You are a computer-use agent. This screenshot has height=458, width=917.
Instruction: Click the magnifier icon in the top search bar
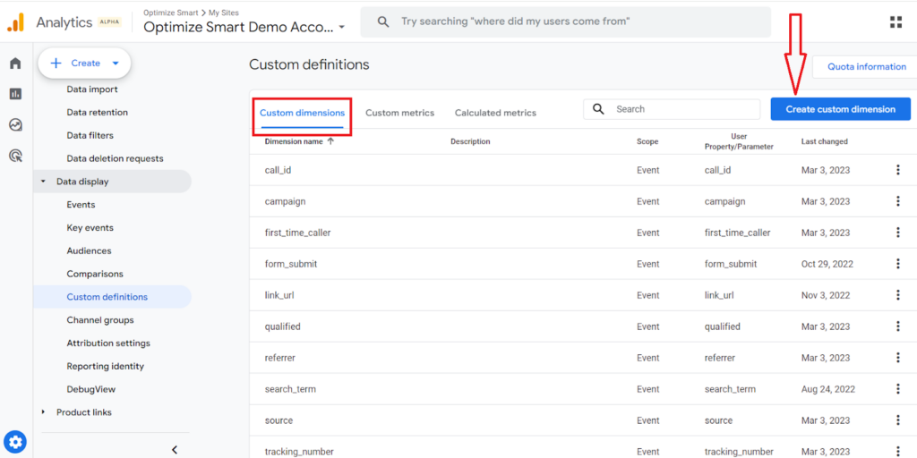(383, 22)
